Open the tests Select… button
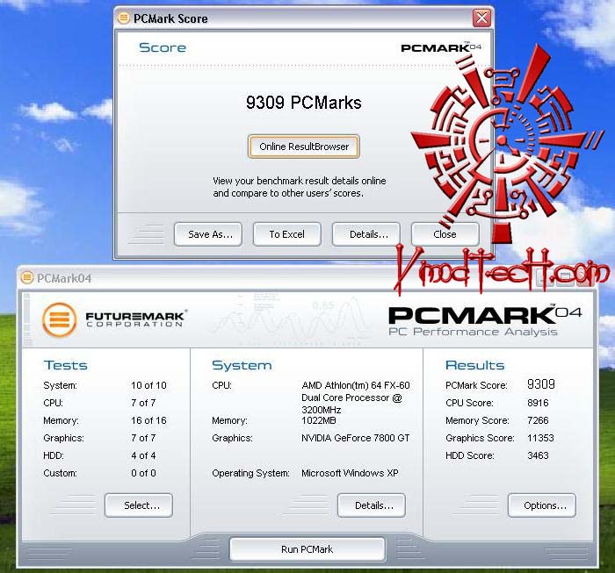615x573 pixels. (139, 505)
